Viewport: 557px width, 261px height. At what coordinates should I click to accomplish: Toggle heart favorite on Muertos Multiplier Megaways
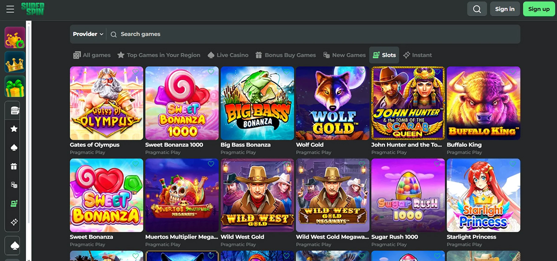[211, 164]
